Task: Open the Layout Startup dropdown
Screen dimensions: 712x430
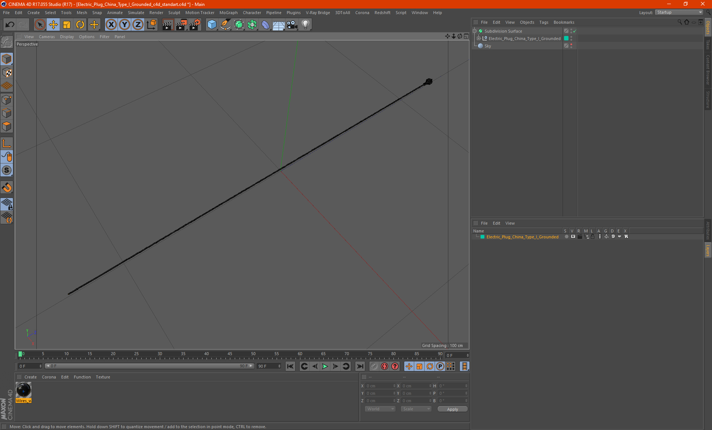Action: 679,12
